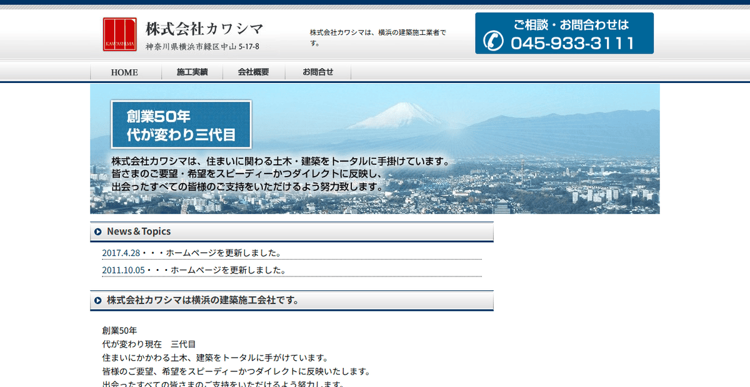Click the News＆Topics section header bar
Image resolution: width=750 pixels, height=387 pixels.
291,231
